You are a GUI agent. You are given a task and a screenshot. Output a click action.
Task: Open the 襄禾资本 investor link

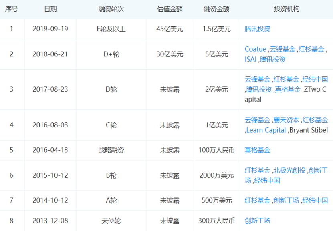pos(286,120)
